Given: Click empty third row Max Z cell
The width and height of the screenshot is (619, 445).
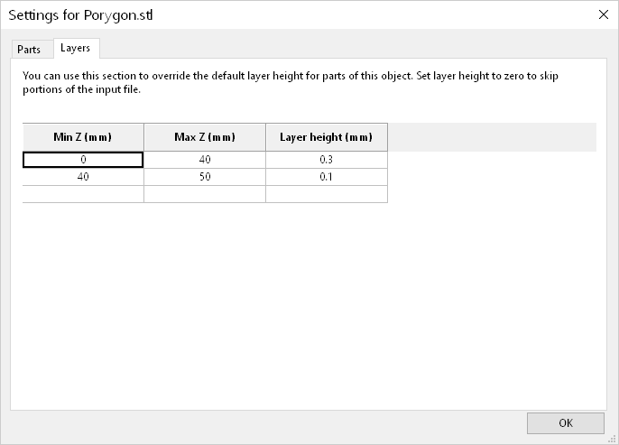Looking at the screenshot, I should pos(205,194).
